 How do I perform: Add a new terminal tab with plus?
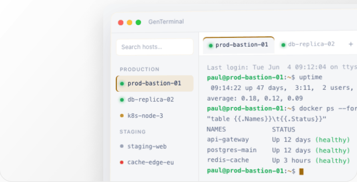pyautogui.click(x=351, y=44)
